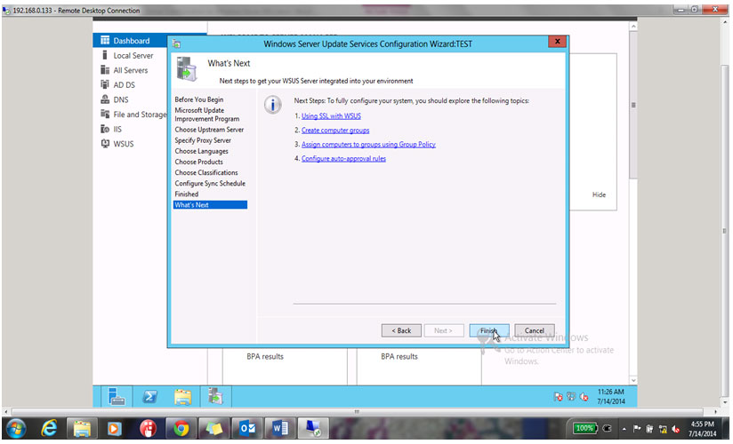The width and height of the screenshot is (733, 444).
Task: Click the 100% battery indicator in the tray
Action: point(584,428)
